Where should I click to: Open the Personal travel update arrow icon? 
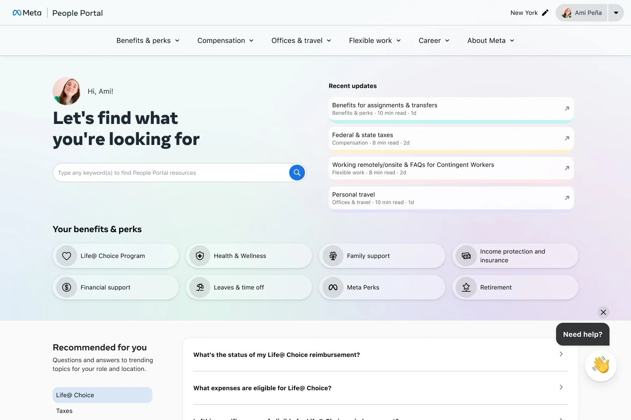567,198
